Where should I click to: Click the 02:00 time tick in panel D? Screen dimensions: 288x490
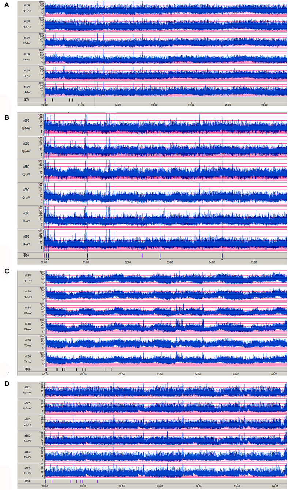[121, 486]
